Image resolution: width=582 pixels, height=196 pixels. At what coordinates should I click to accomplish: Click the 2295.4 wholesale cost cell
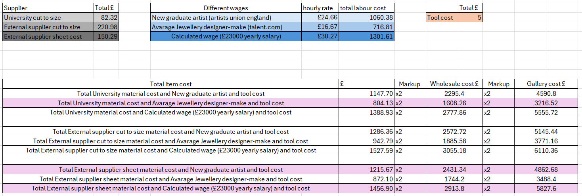[x=454, y=93]
